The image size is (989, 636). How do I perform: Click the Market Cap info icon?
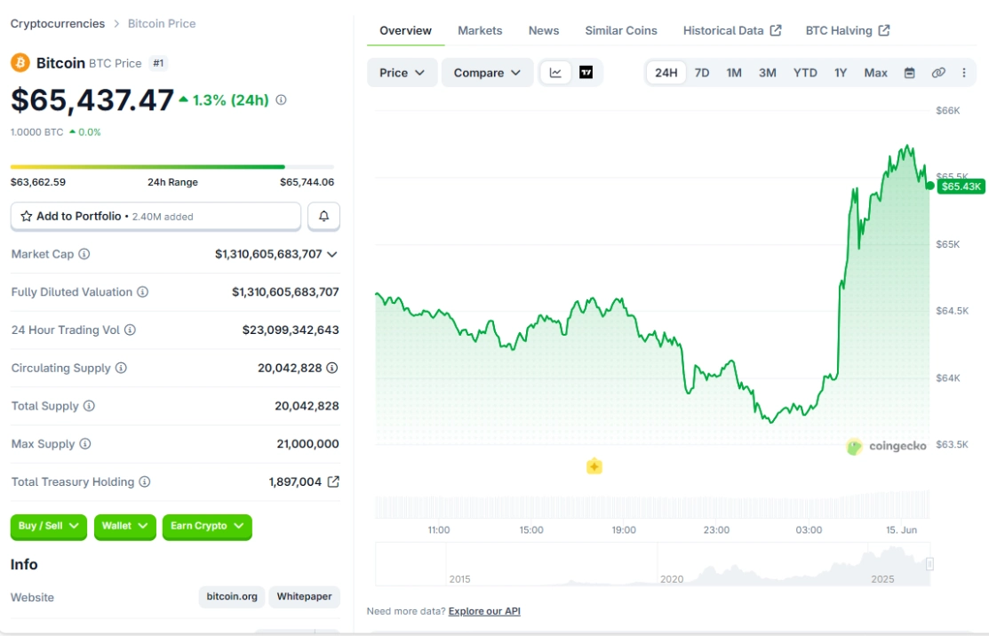tap(84, 254)
